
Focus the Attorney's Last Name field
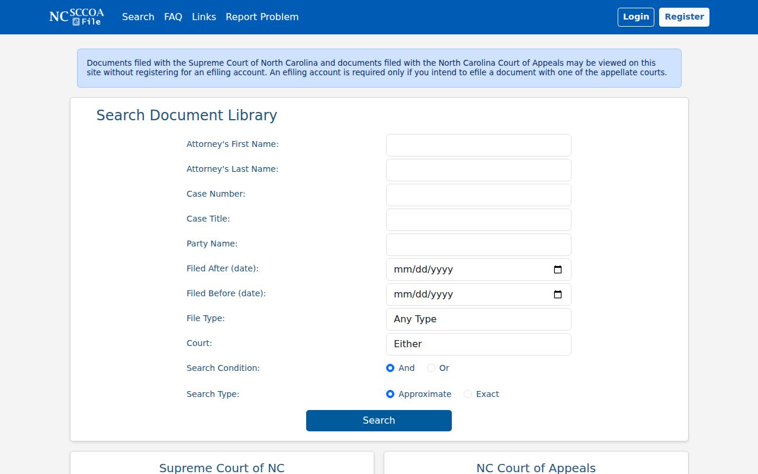[x=478, y=170]
